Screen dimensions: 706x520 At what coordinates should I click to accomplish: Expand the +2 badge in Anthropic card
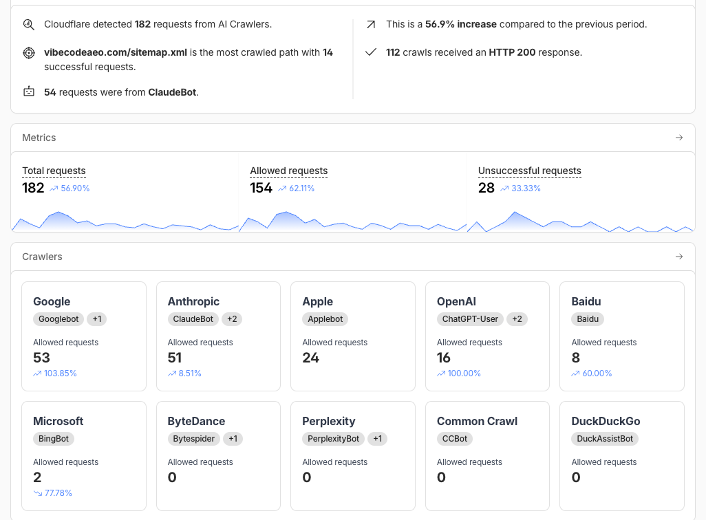[232, 319]
